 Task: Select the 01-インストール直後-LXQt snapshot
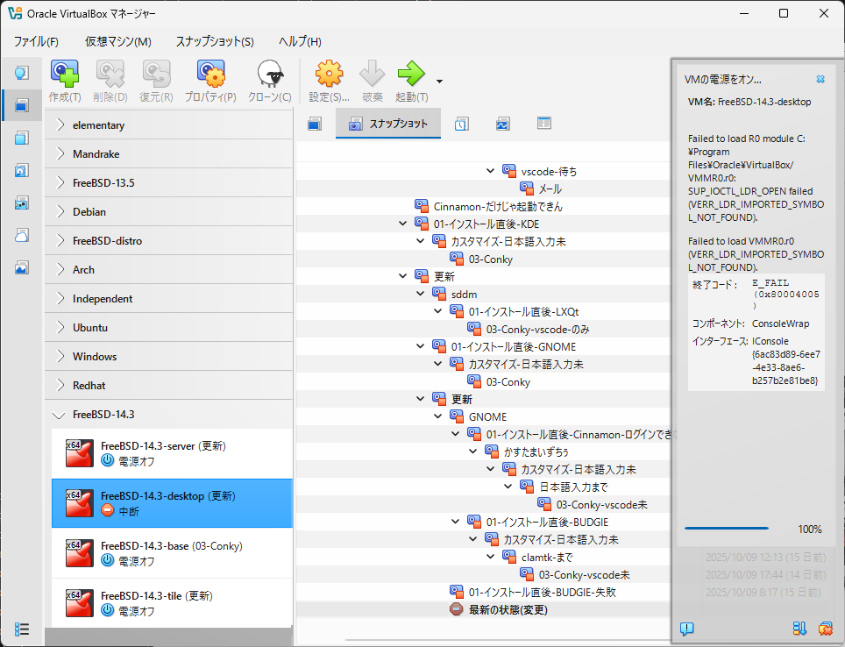[x=523, y=311]
